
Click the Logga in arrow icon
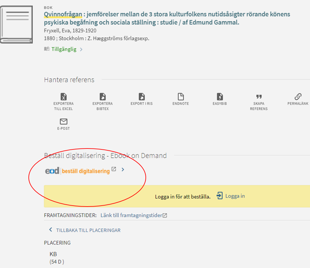tap(219, 196)
